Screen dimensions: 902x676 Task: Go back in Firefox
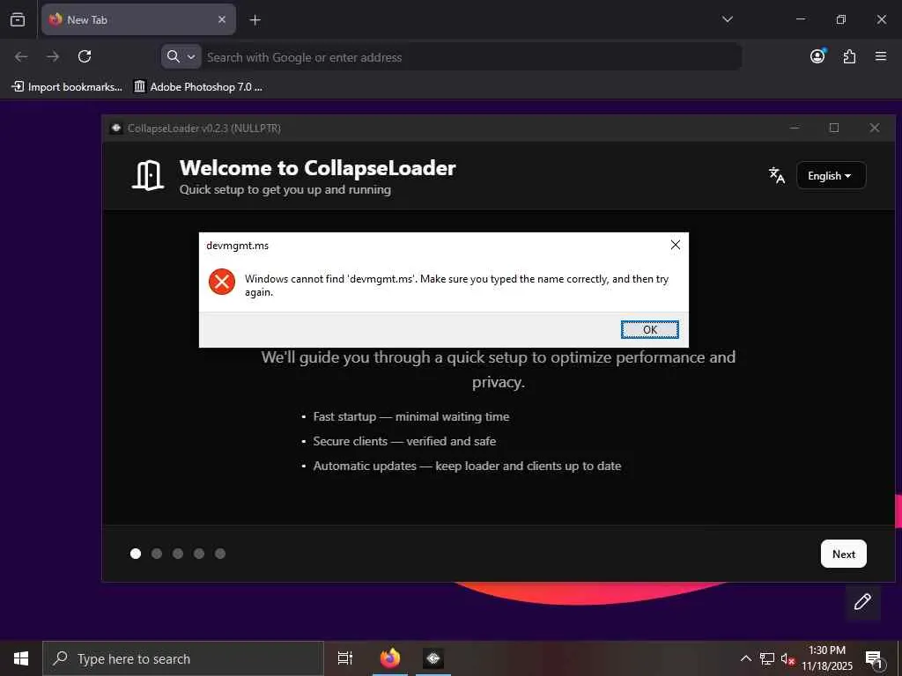pyautogui.click(x=21, y=56)
